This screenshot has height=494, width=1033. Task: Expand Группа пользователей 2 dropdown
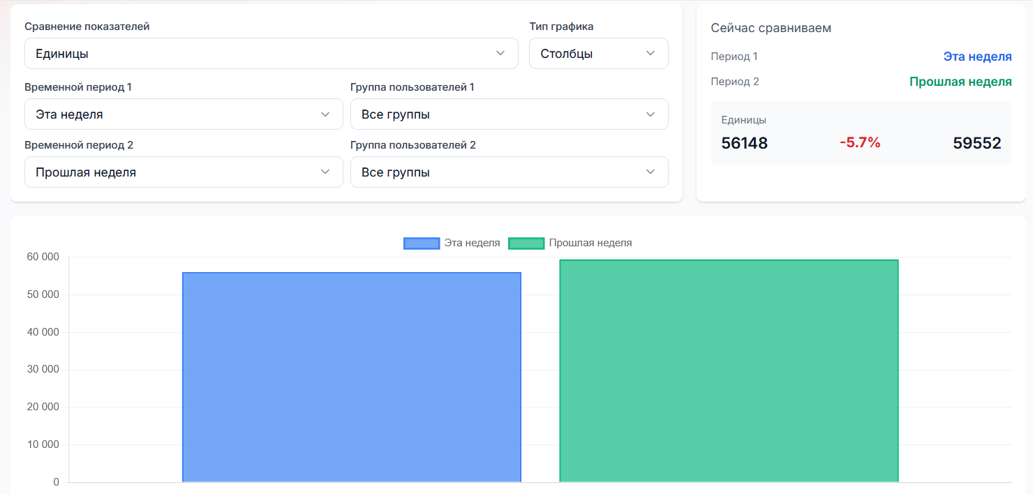pyautogui.click(x=510, y=172)
